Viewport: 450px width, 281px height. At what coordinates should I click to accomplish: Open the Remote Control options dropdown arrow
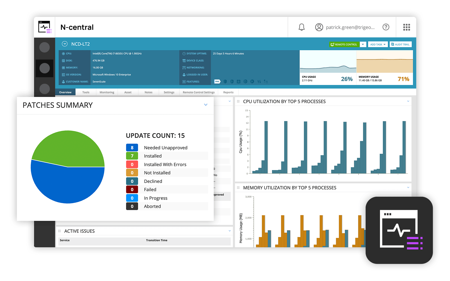pos(363,44)
